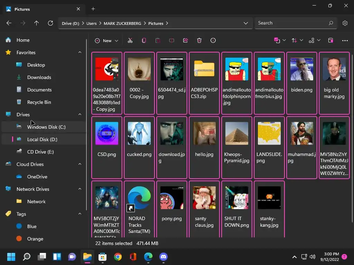354x265 pixels.
Task: Open Microsoft Store from taskbar
Action: (x=102, y=257)
